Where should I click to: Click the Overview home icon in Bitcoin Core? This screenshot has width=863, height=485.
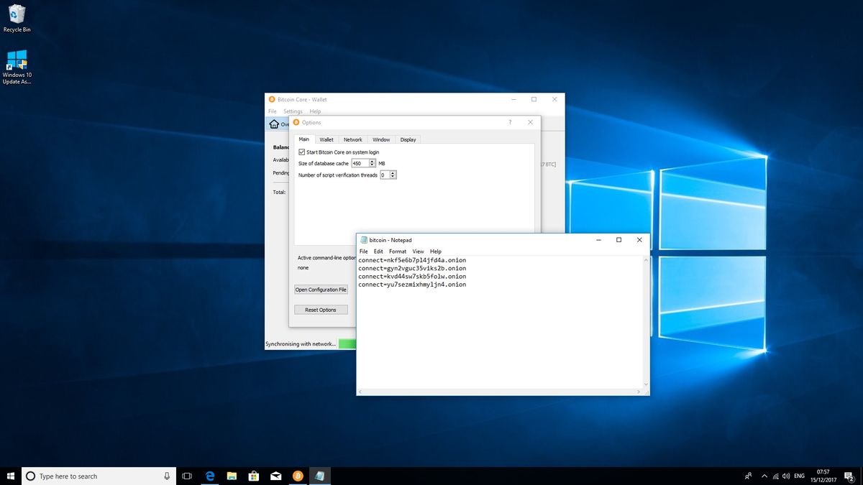click(x=275, y=123)
